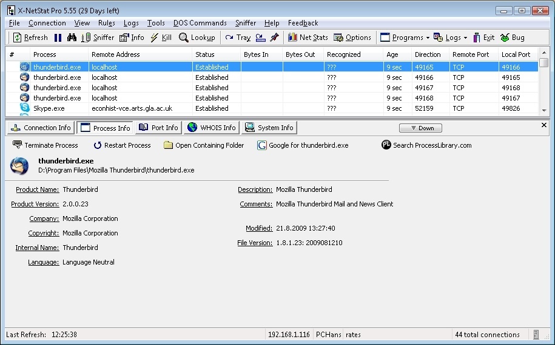
Task: Pause auto-refresh with the pause icon
Action: pos(58,38)
